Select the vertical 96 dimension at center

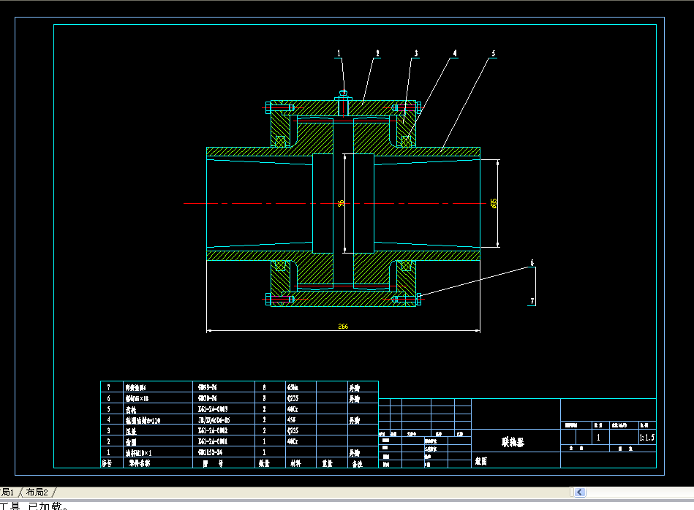click(341, 203)
